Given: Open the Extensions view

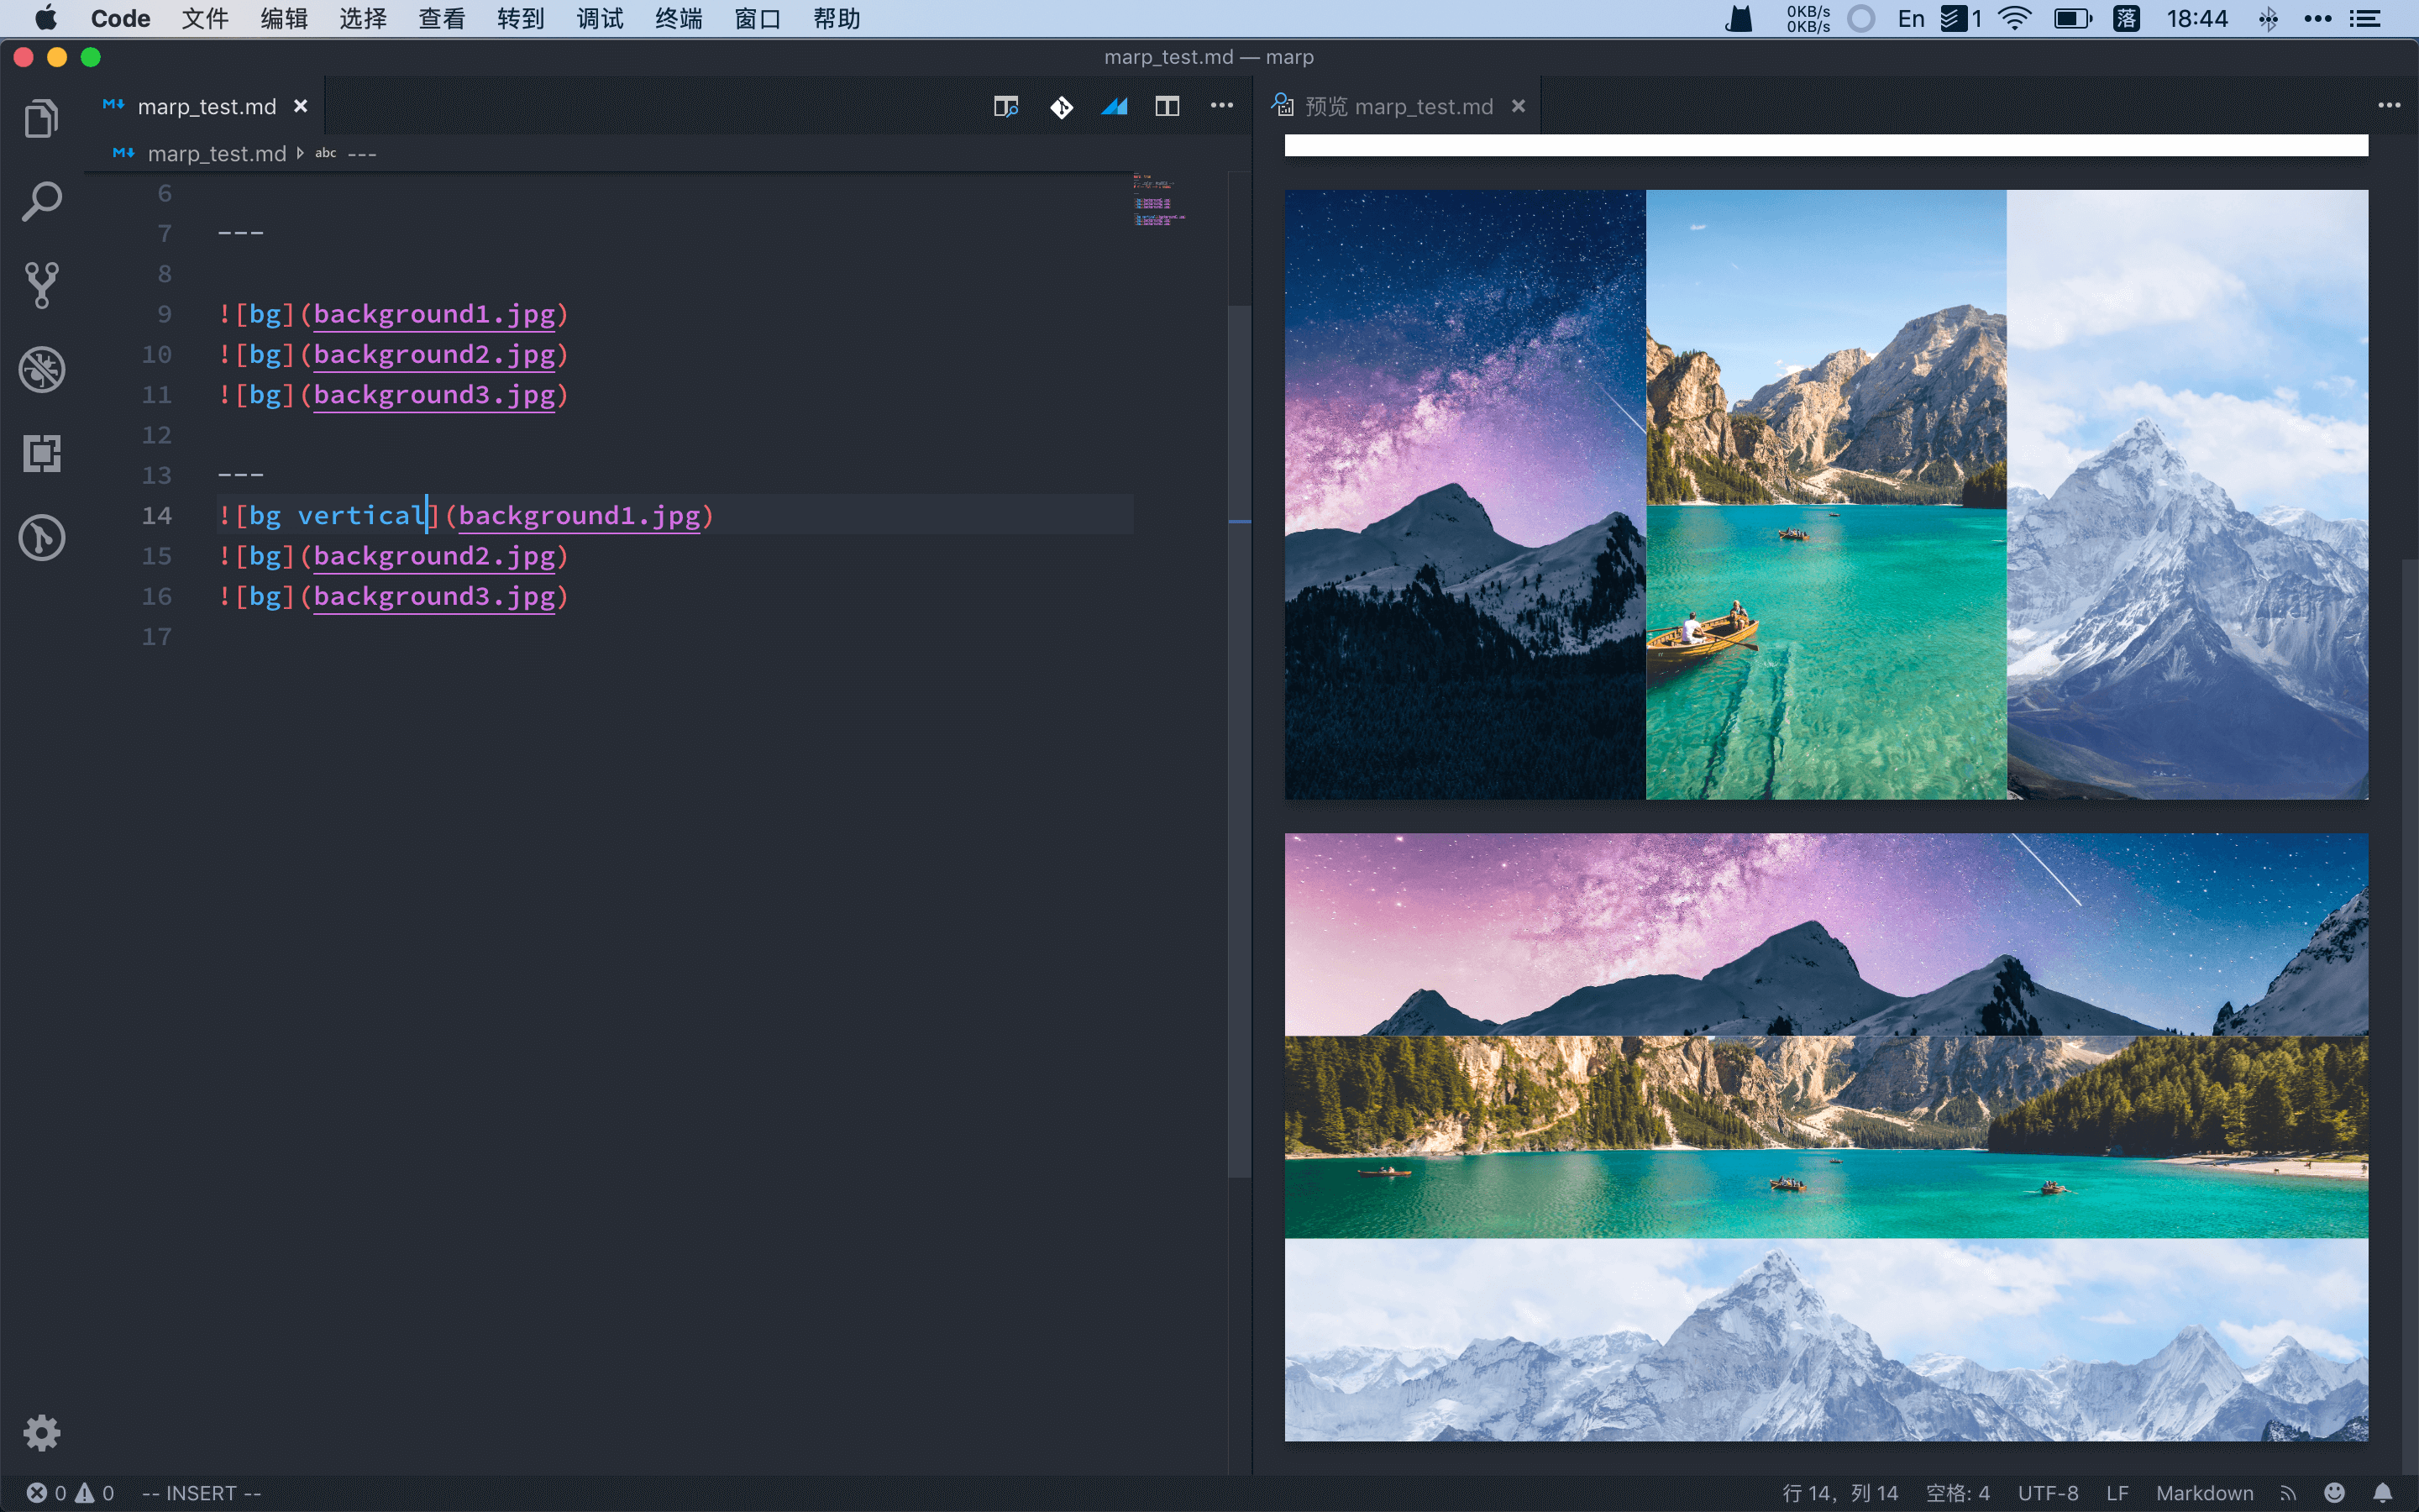Looking at the screenshot, I should pos(41,453).
